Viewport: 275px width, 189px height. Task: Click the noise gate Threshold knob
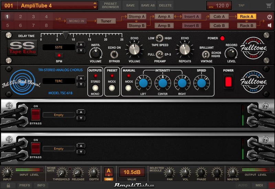[62, 172]
